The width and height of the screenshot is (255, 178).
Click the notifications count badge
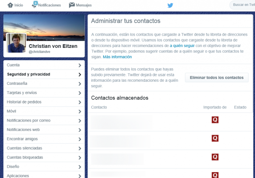(35, 3)
